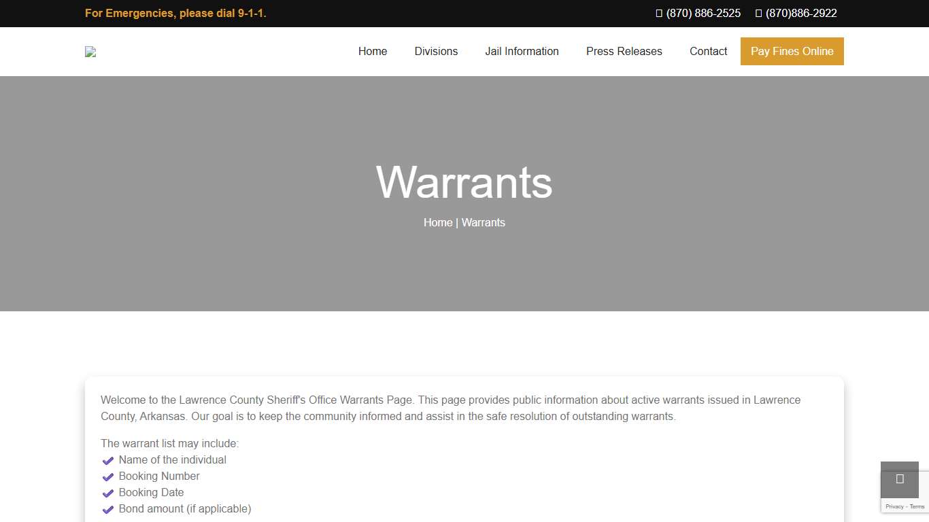Click the Warrants breadcrumb text
The height and width of the screenshot is (522, 929).
(484, 222)
